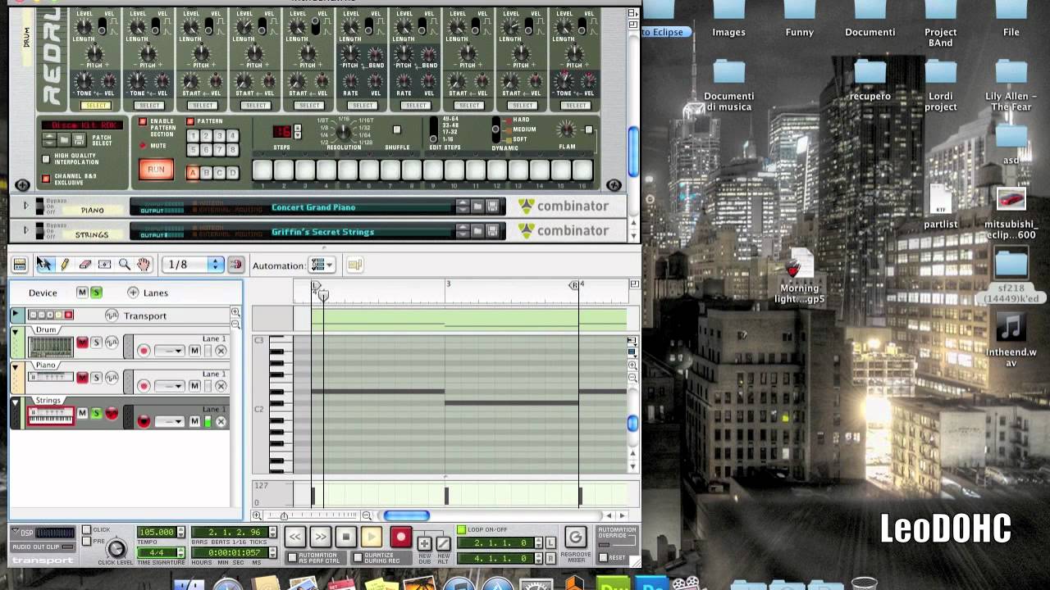Image resolution: width=1050 pixels, height=590 pixels.
Task: Collapse the Drum track
Action: pos(15,333)
